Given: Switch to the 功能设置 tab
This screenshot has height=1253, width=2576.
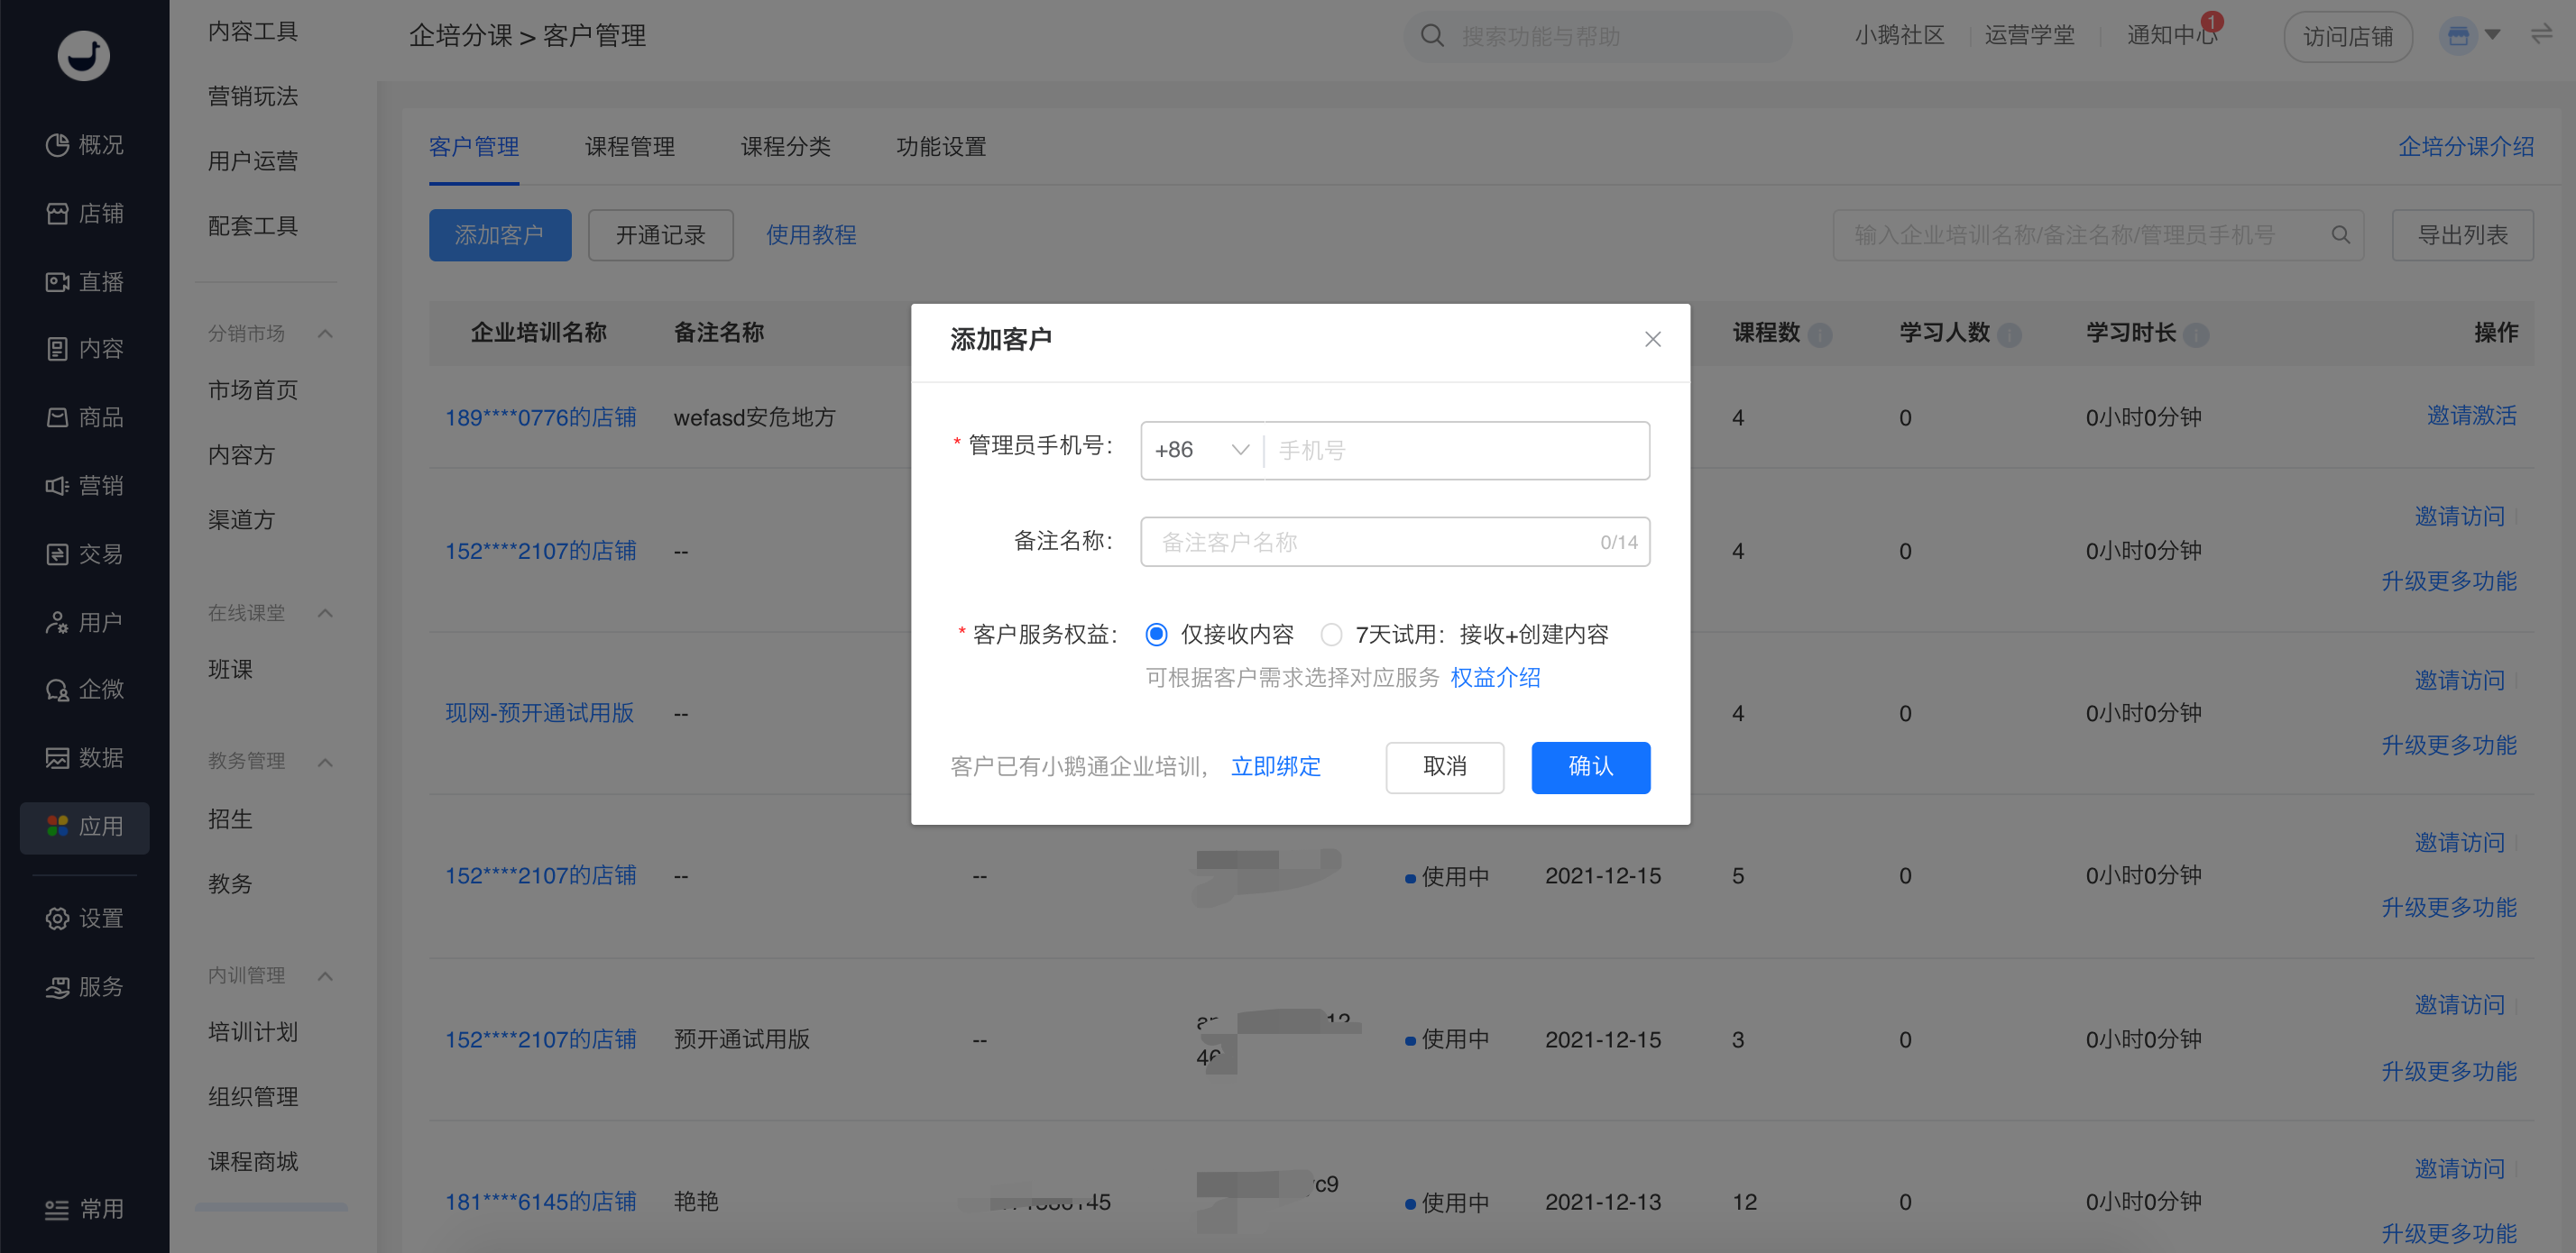Looking at the screenshot, I should 941,147.
